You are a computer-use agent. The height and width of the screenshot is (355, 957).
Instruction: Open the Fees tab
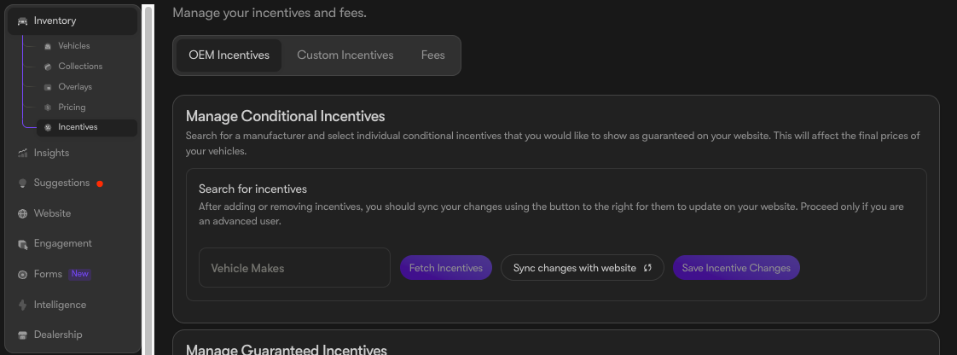(432, 55)
